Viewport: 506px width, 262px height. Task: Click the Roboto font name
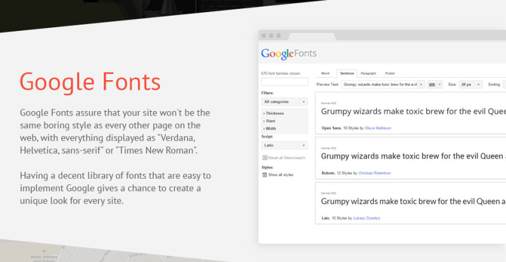pyautogui.click(x=328, y=173)
